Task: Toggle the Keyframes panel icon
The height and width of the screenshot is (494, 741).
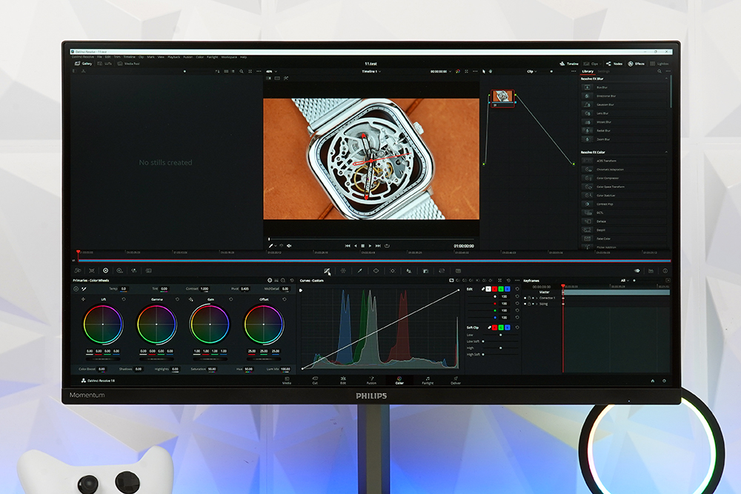Action: [637, 270]
